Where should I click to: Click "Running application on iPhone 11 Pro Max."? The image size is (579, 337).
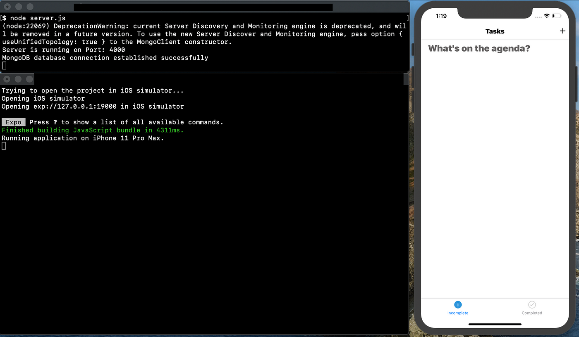pyautogui.click(x=83, y=138)
